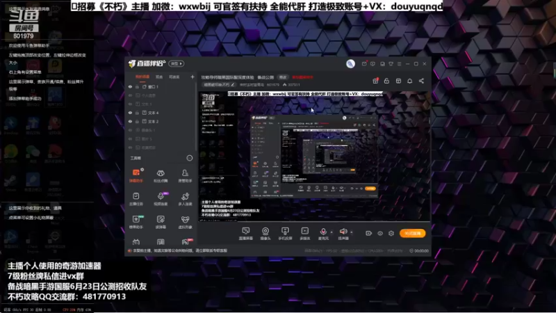Open the 虚拟形象 virtual avatar tool

click(185, 222)
